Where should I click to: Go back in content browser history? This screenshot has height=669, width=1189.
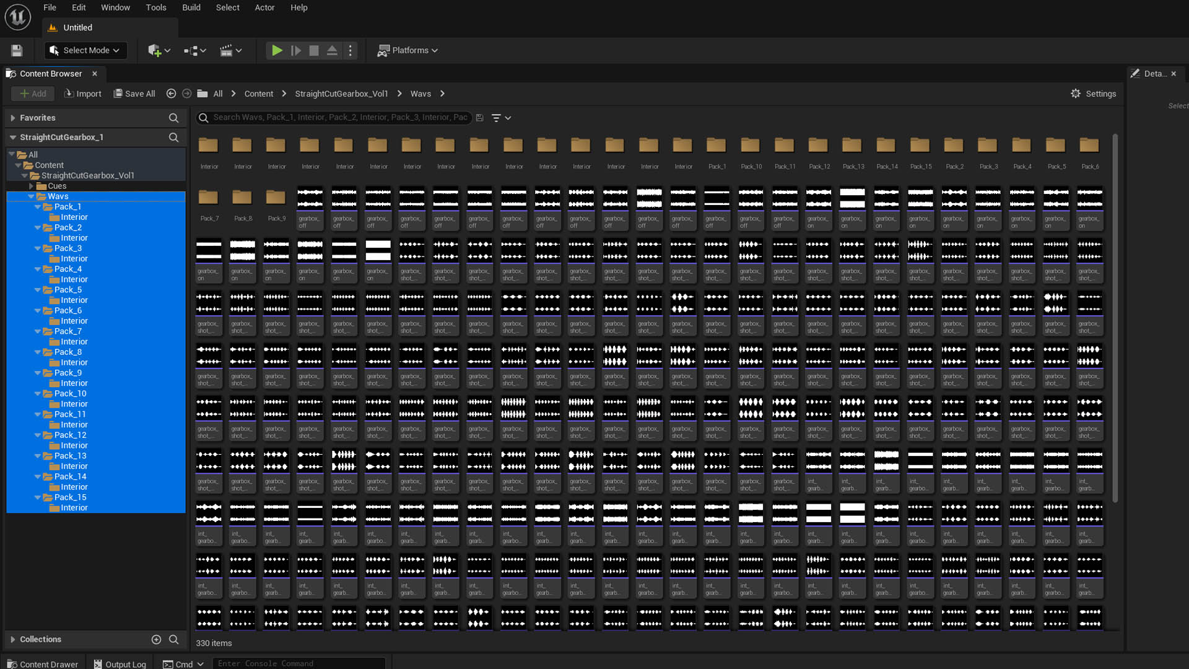point(171,94)
